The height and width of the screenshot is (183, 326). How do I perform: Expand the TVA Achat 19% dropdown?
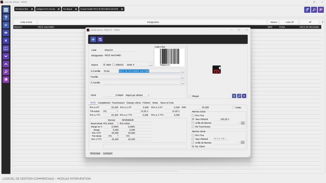tap(117, 111)
